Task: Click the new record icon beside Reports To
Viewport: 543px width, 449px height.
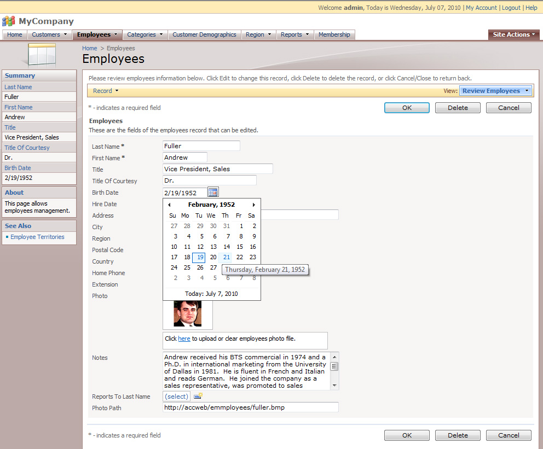Action: pos(198,395)
